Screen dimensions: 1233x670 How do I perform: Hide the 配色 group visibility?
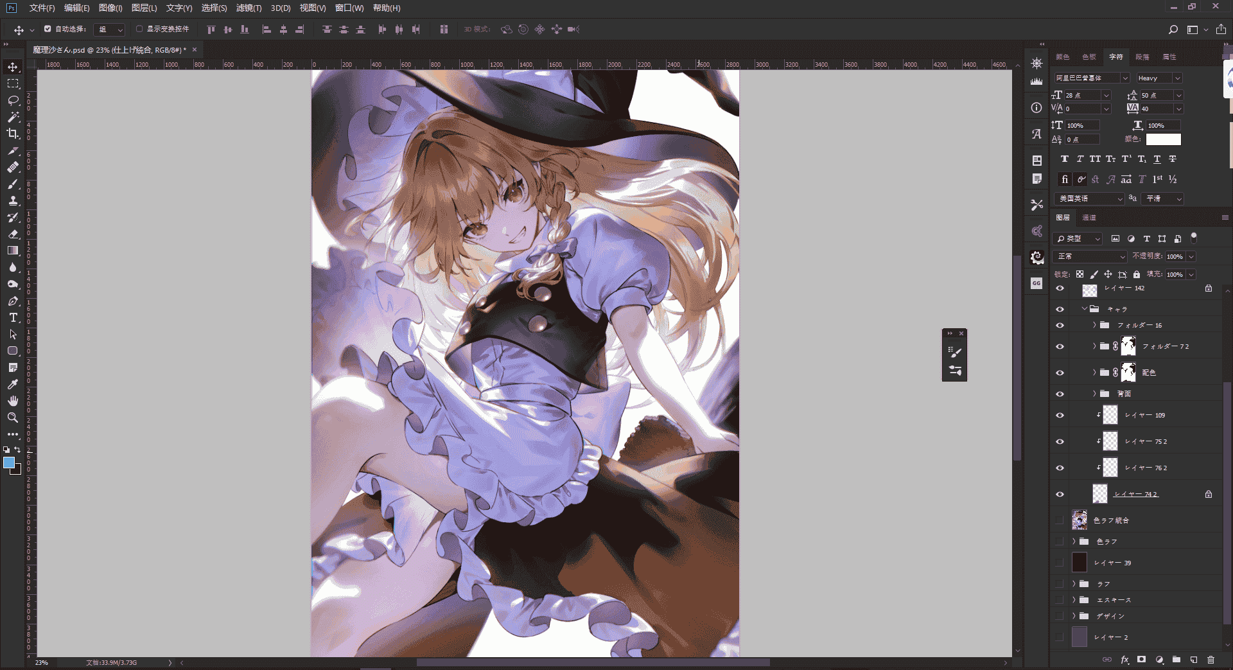[x=1060, y=373]
